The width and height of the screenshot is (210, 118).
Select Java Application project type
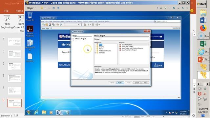[127, 45]
